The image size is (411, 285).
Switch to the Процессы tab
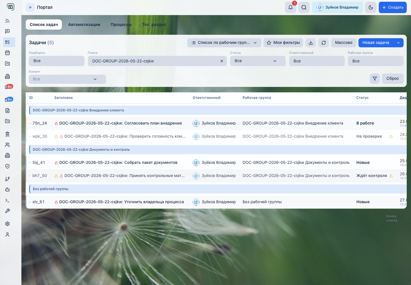(x=121, y=25)
